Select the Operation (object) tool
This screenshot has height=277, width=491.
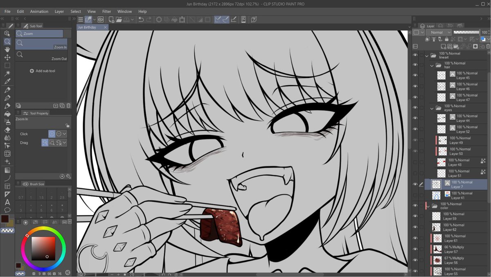point(7,33)
